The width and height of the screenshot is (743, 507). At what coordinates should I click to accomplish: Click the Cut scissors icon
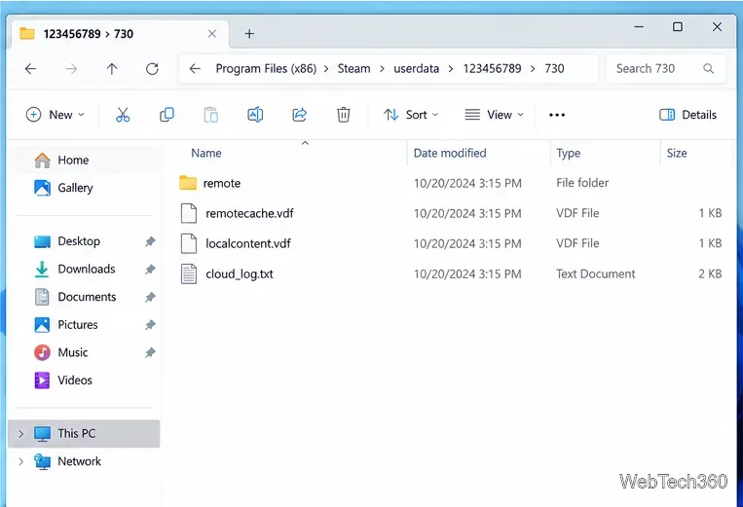(x=123, y=115)
